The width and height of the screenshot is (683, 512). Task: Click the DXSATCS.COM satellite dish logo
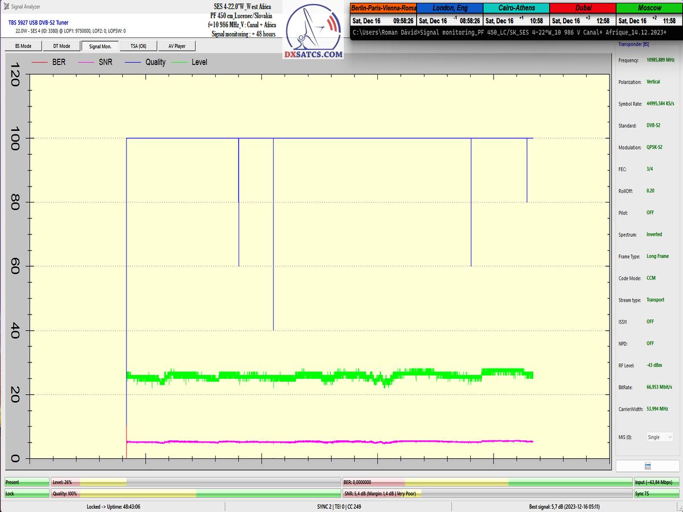tap(313, 31)
